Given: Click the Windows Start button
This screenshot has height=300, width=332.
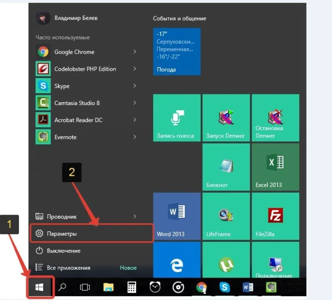Looking at the screenshot, I should [40, 287].
